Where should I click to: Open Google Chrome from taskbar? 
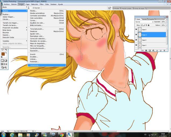(x=62, y=135)
